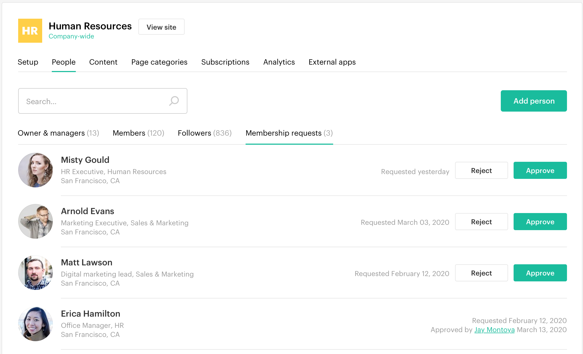Click the Company-wide label link
Screen dimensions: 583x354
pyautogui.click(x=71, y=36)
